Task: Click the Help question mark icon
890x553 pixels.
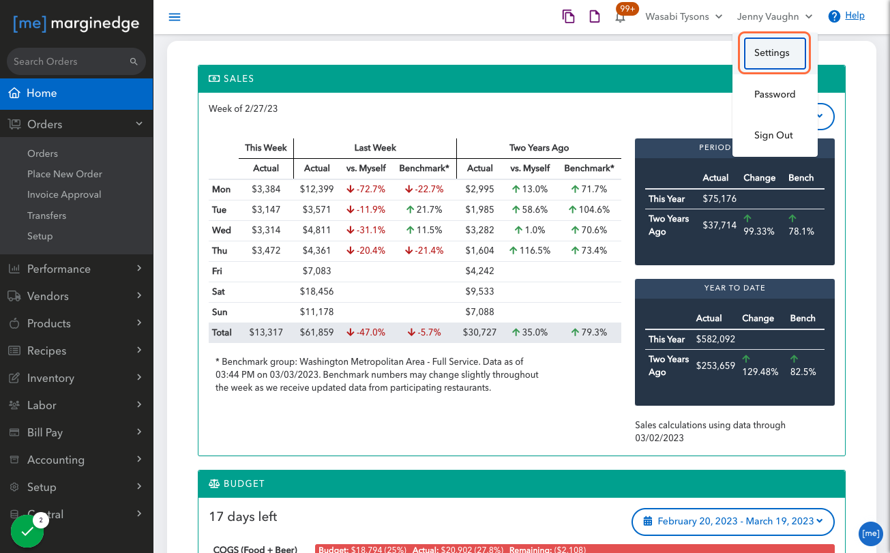Action: [x=834, y=16]
